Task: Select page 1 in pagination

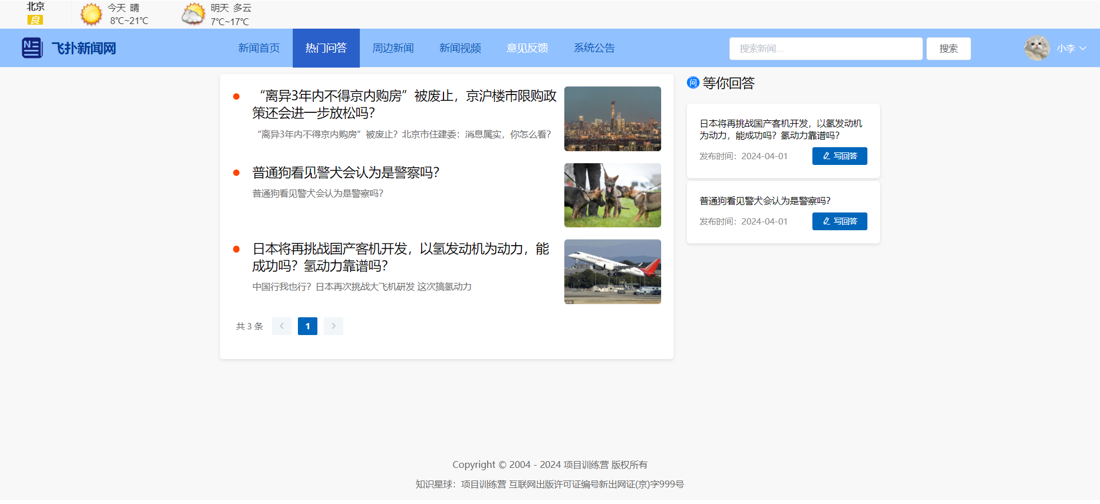Action: 308,326
